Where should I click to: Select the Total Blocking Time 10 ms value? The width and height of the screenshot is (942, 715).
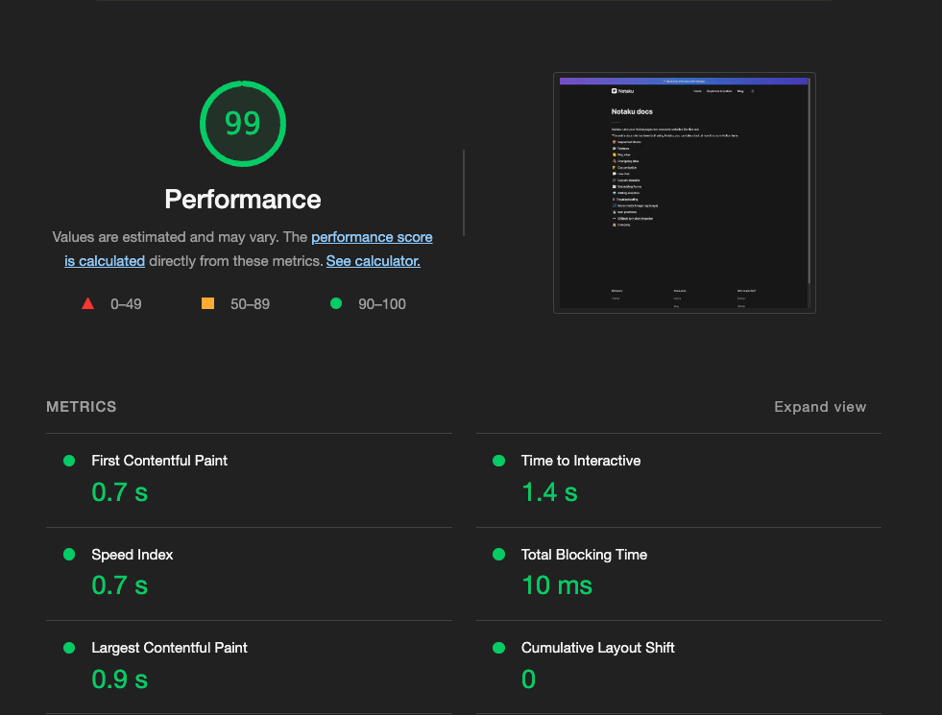click(x=557, y=585)
